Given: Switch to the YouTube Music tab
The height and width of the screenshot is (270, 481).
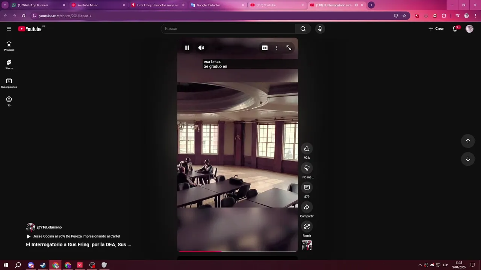Looking at the screenshot, I should 98,5.
